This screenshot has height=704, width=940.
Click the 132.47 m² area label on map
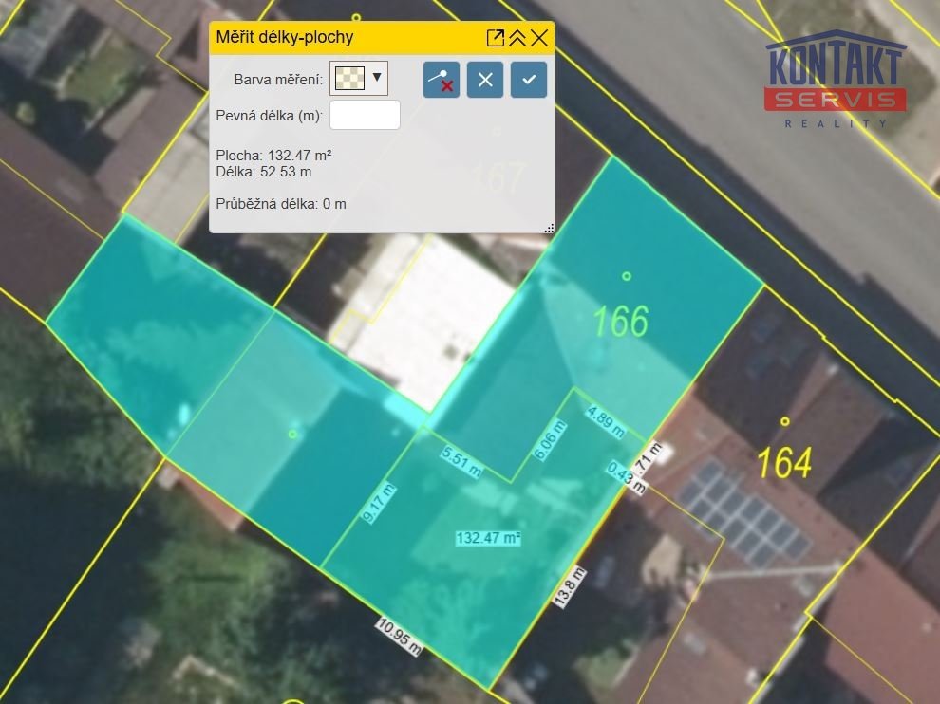point(488,538)
